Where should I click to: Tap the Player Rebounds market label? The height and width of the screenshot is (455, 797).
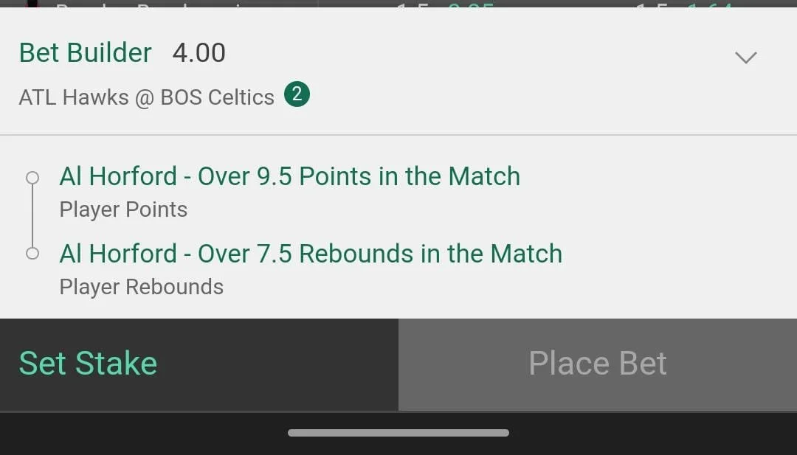tap(141, 287)
